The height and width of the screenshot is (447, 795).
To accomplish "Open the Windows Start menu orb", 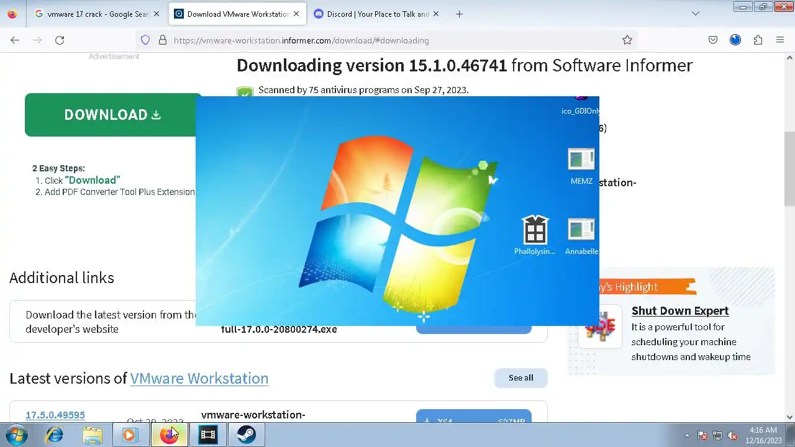I will (x=16, y=435).
